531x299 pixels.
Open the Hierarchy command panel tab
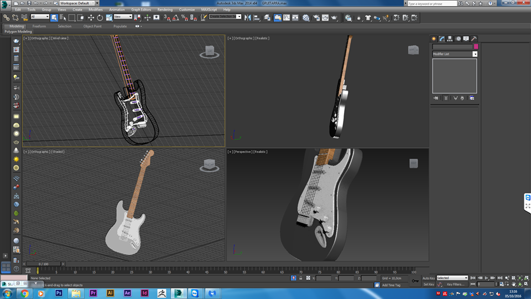(x=450, y=39)
